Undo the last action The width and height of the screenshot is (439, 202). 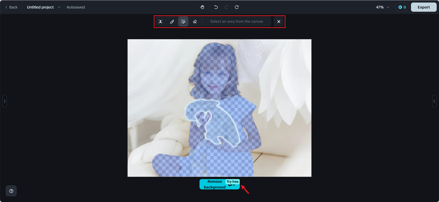pyautogui.click(x=216, y=7)
